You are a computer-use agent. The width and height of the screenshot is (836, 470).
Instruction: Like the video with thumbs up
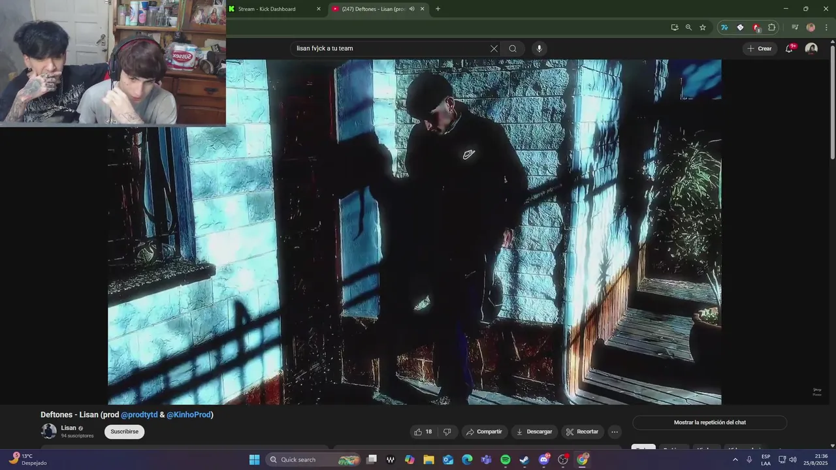pos(423,431)
